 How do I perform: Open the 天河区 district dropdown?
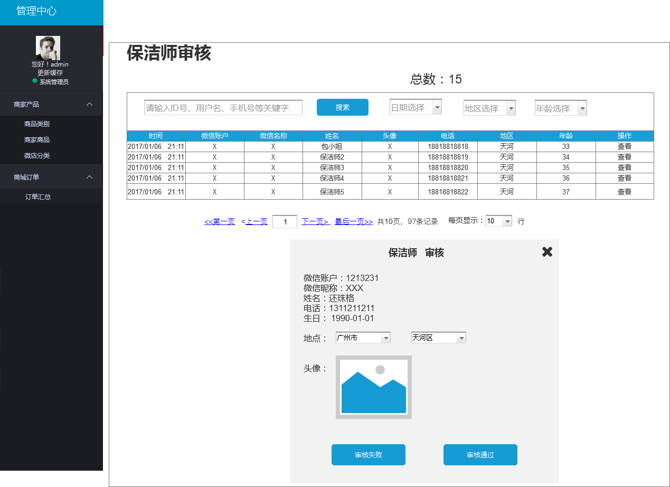[x=461, y=338]
